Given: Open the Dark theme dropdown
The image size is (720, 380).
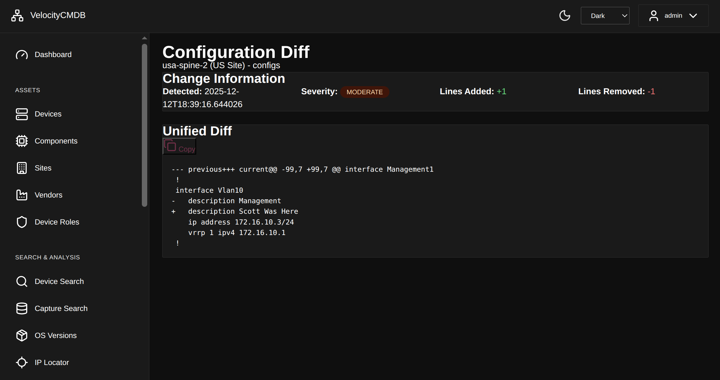Looking at the screenshot, I should pos(605,16).
